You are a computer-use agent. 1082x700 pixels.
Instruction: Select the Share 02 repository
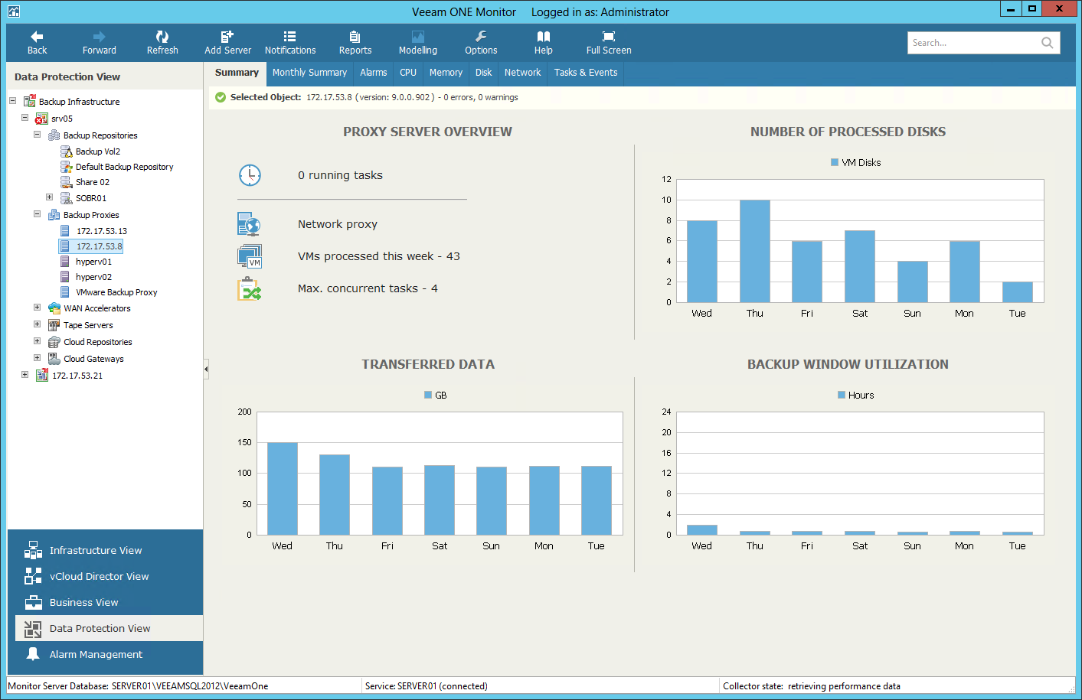click(93, 182)
